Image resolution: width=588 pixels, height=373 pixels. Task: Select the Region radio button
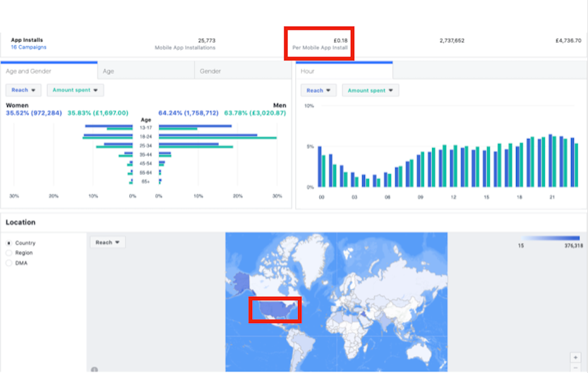[x=9, y=253]
